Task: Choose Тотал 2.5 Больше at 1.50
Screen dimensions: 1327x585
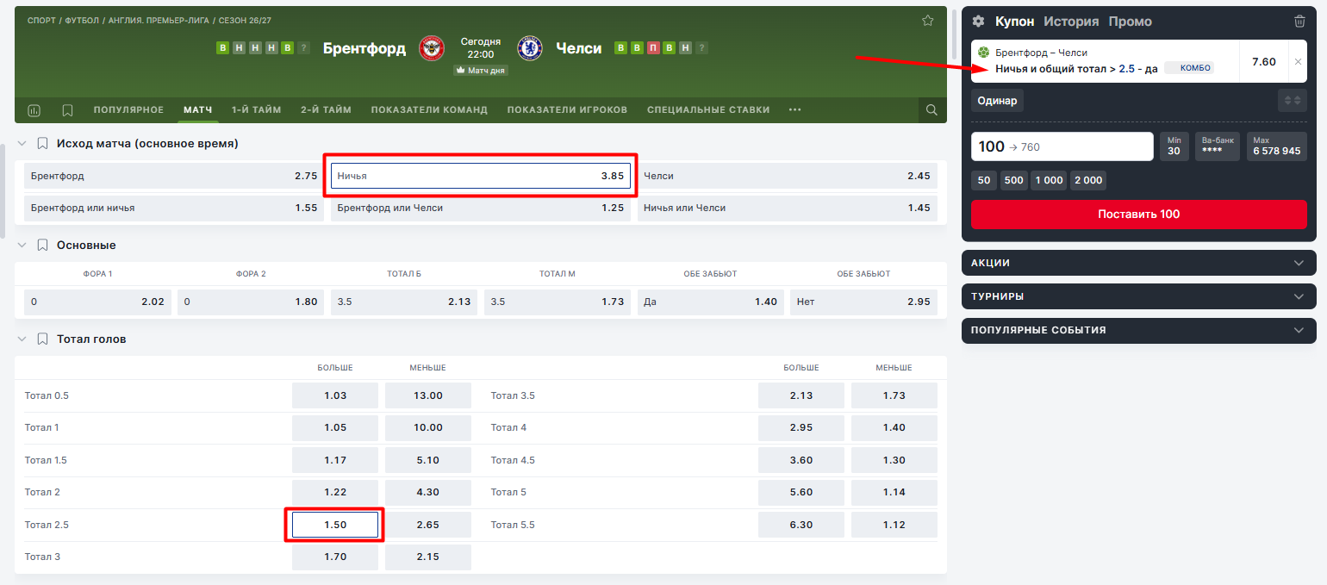Action: coord(335,525)
